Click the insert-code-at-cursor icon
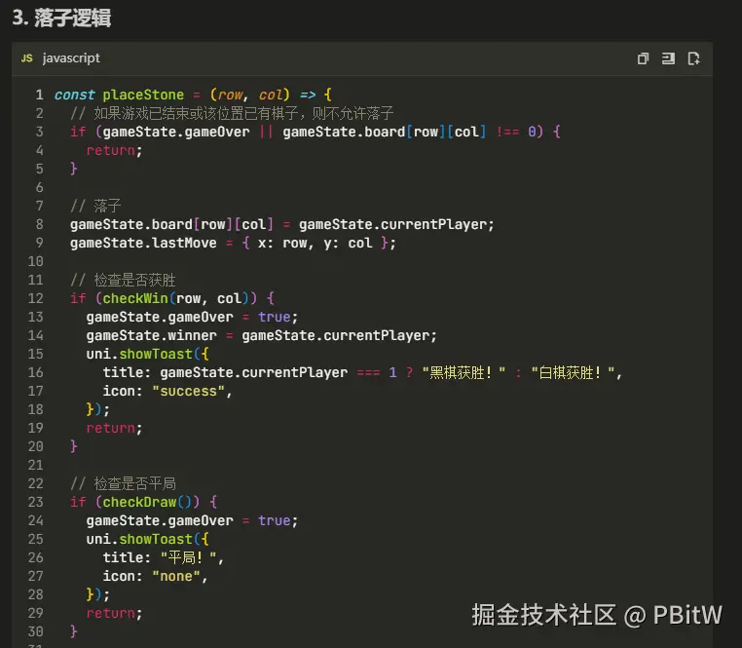This screenshot has width=742, height=648. click(x=668, y=58)
